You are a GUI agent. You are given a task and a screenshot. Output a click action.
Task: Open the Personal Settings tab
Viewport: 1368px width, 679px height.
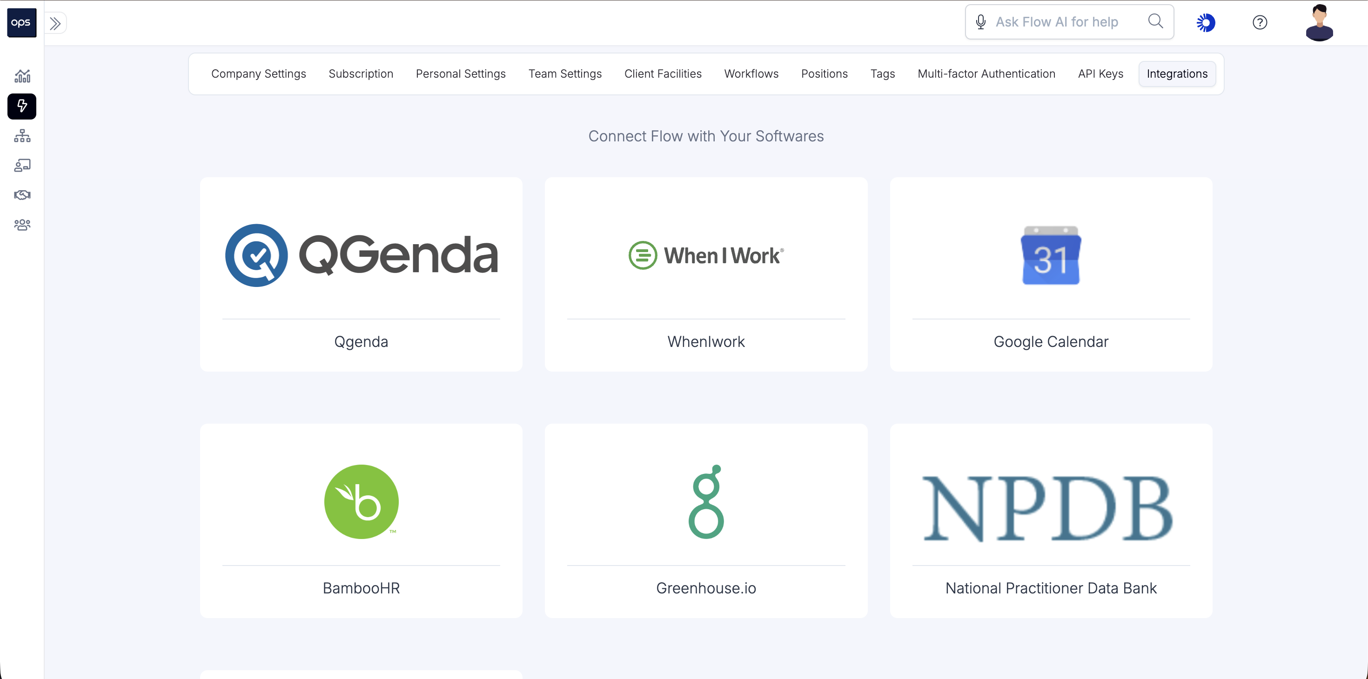[x=461, y=74]
